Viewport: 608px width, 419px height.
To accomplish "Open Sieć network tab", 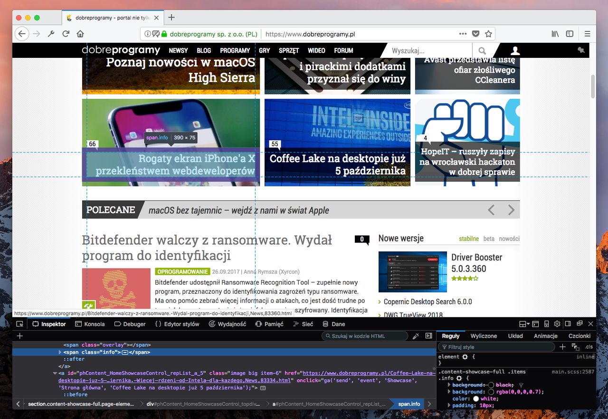I will pyautogui.click(x=304, y=324).
